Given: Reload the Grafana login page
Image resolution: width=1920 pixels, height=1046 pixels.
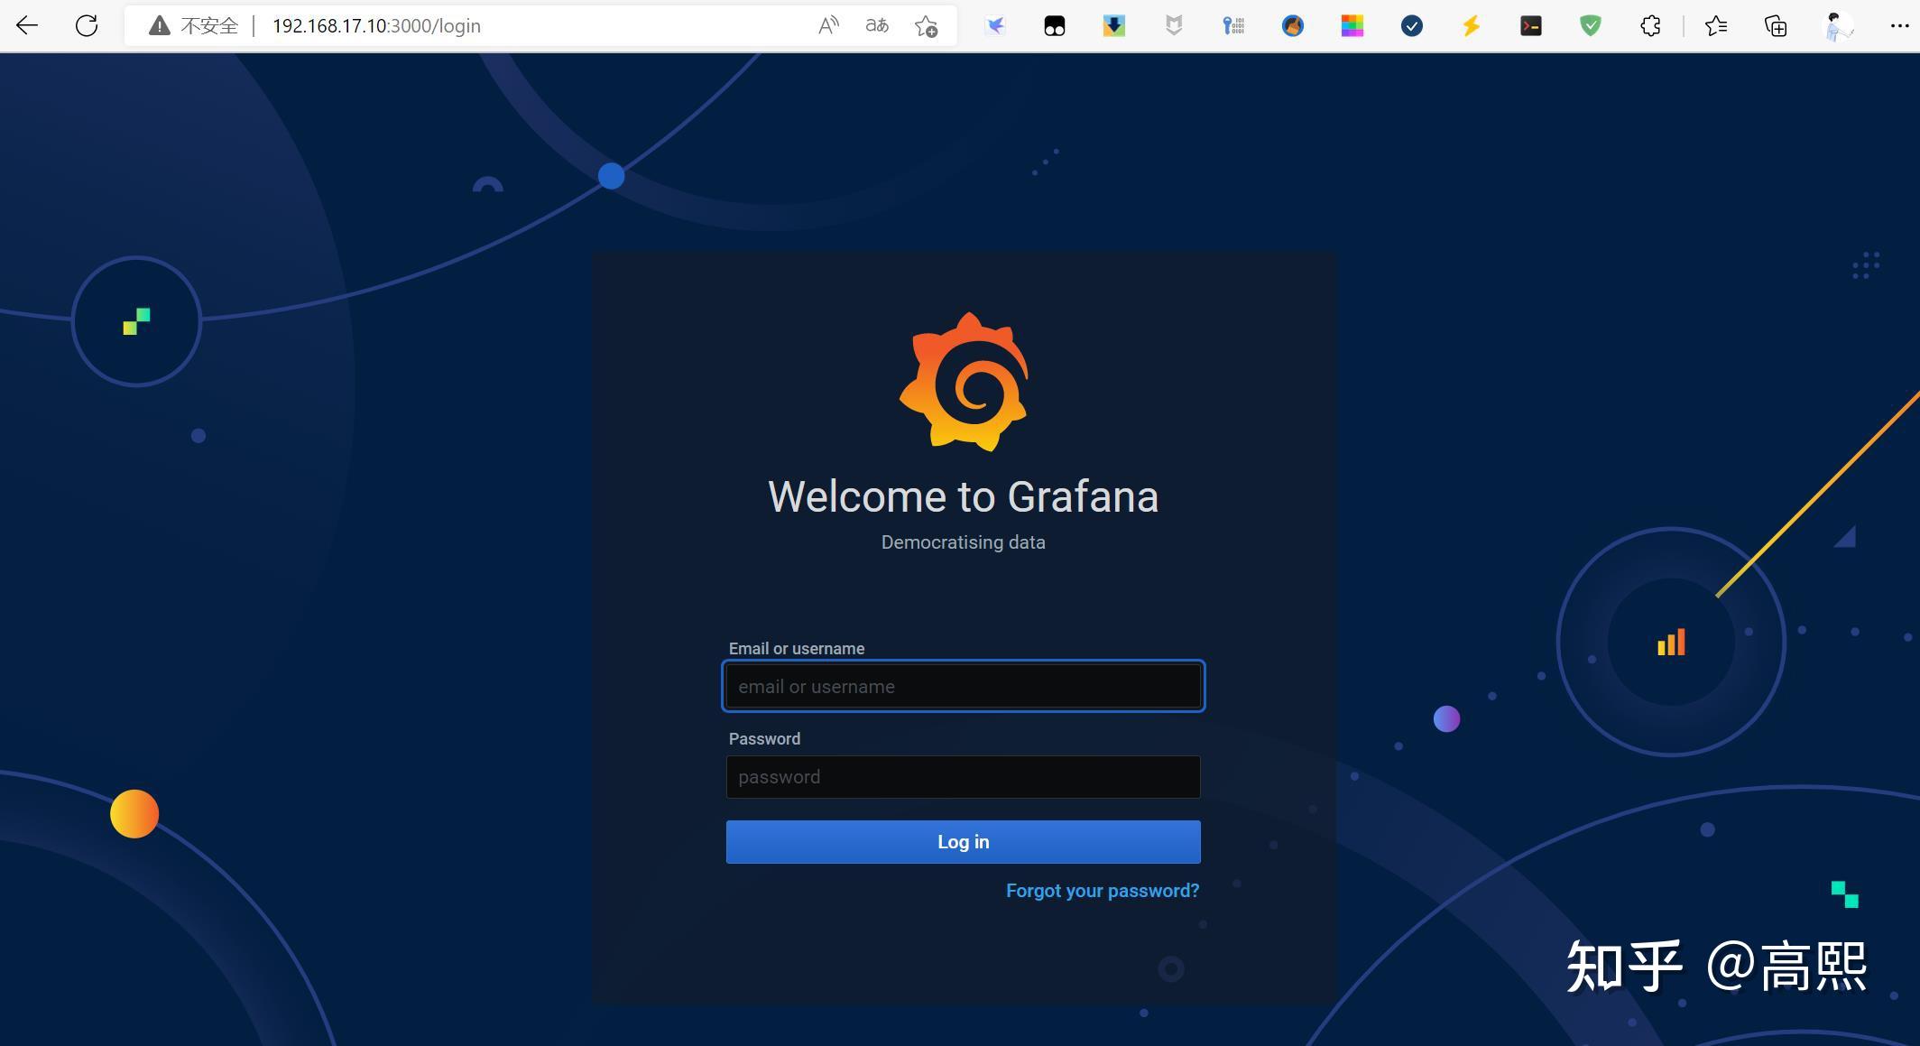Looking at the screenshot, I should click(x=87, y=25).
